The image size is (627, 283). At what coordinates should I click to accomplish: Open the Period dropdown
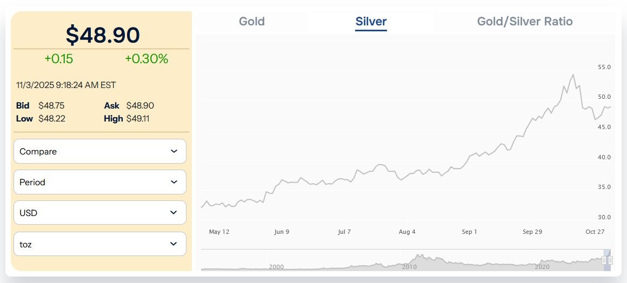point(100,182)
